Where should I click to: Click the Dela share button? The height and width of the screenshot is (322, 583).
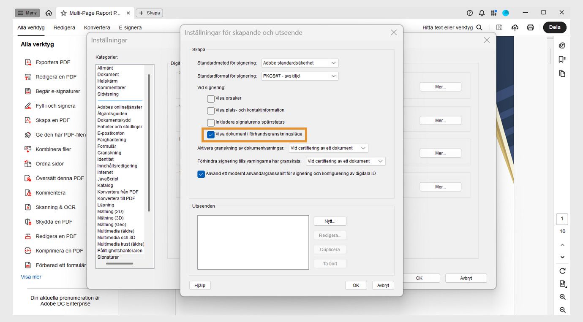[x=555, y=27]
